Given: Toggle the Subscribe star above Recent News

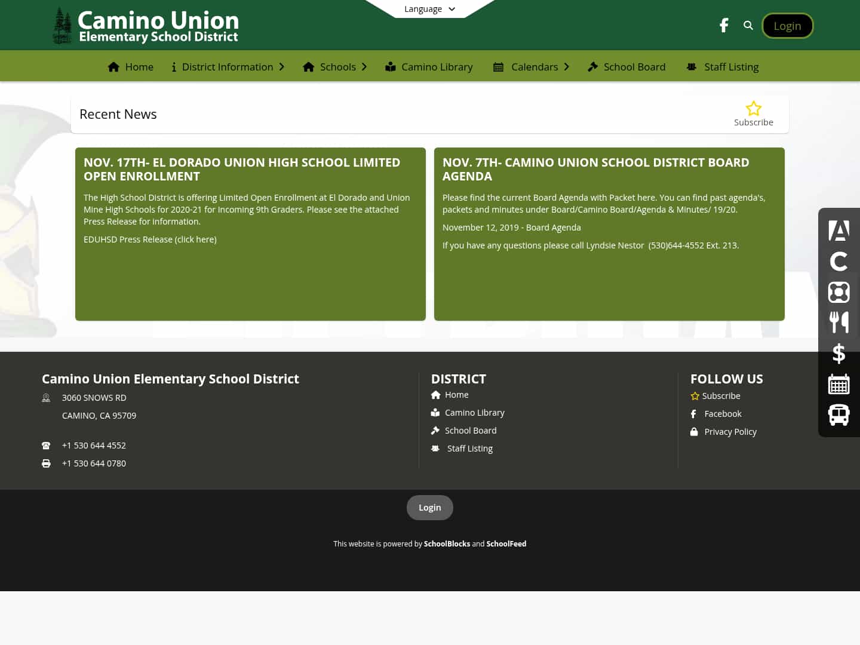Looking at the screenshot, I should [x=753, y=109].
